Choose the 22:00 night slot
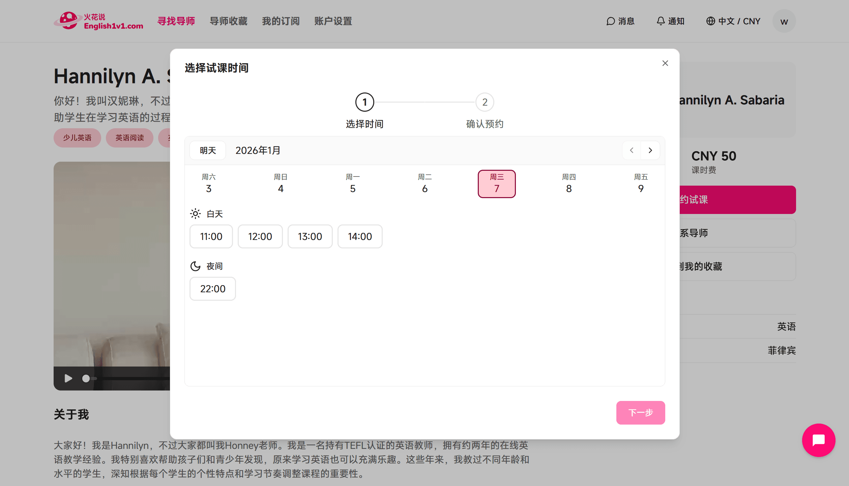The image size is (849, 486). [x=212, y=289]
